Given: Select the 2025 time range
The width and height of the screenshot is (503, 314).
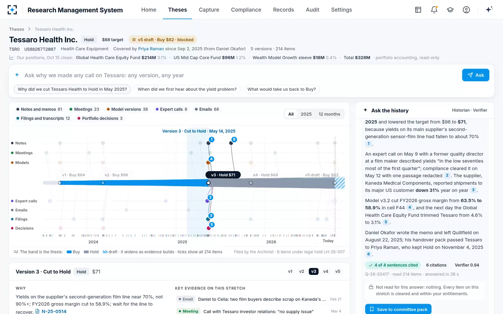Looking at the screenshot, I should (x=306, y=114).
